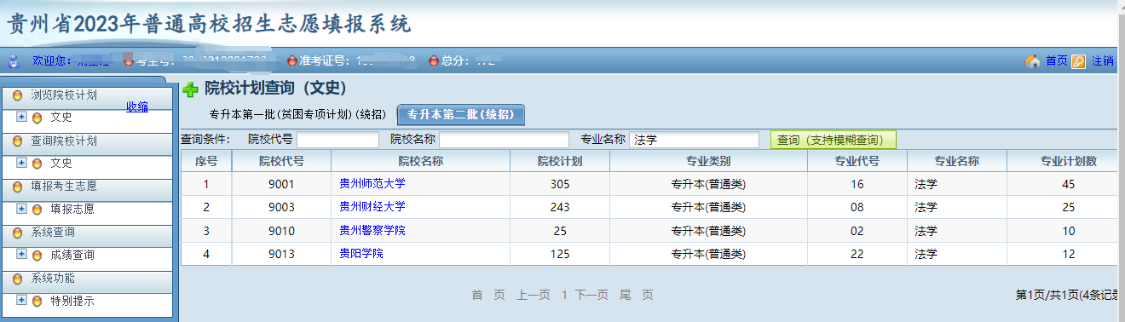Click the 院校名称 input field

pos(504,140)
